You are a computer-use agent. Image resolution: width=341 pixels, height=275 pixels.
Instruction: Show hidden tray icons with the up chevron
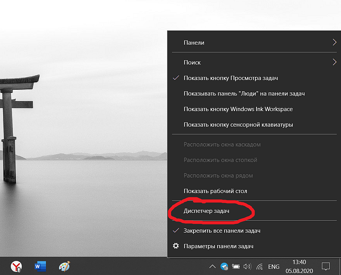213,266
